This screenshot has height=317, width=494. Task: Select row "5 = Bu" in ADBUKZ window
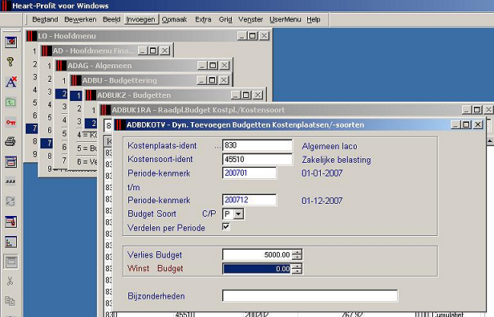pos(87,148)
